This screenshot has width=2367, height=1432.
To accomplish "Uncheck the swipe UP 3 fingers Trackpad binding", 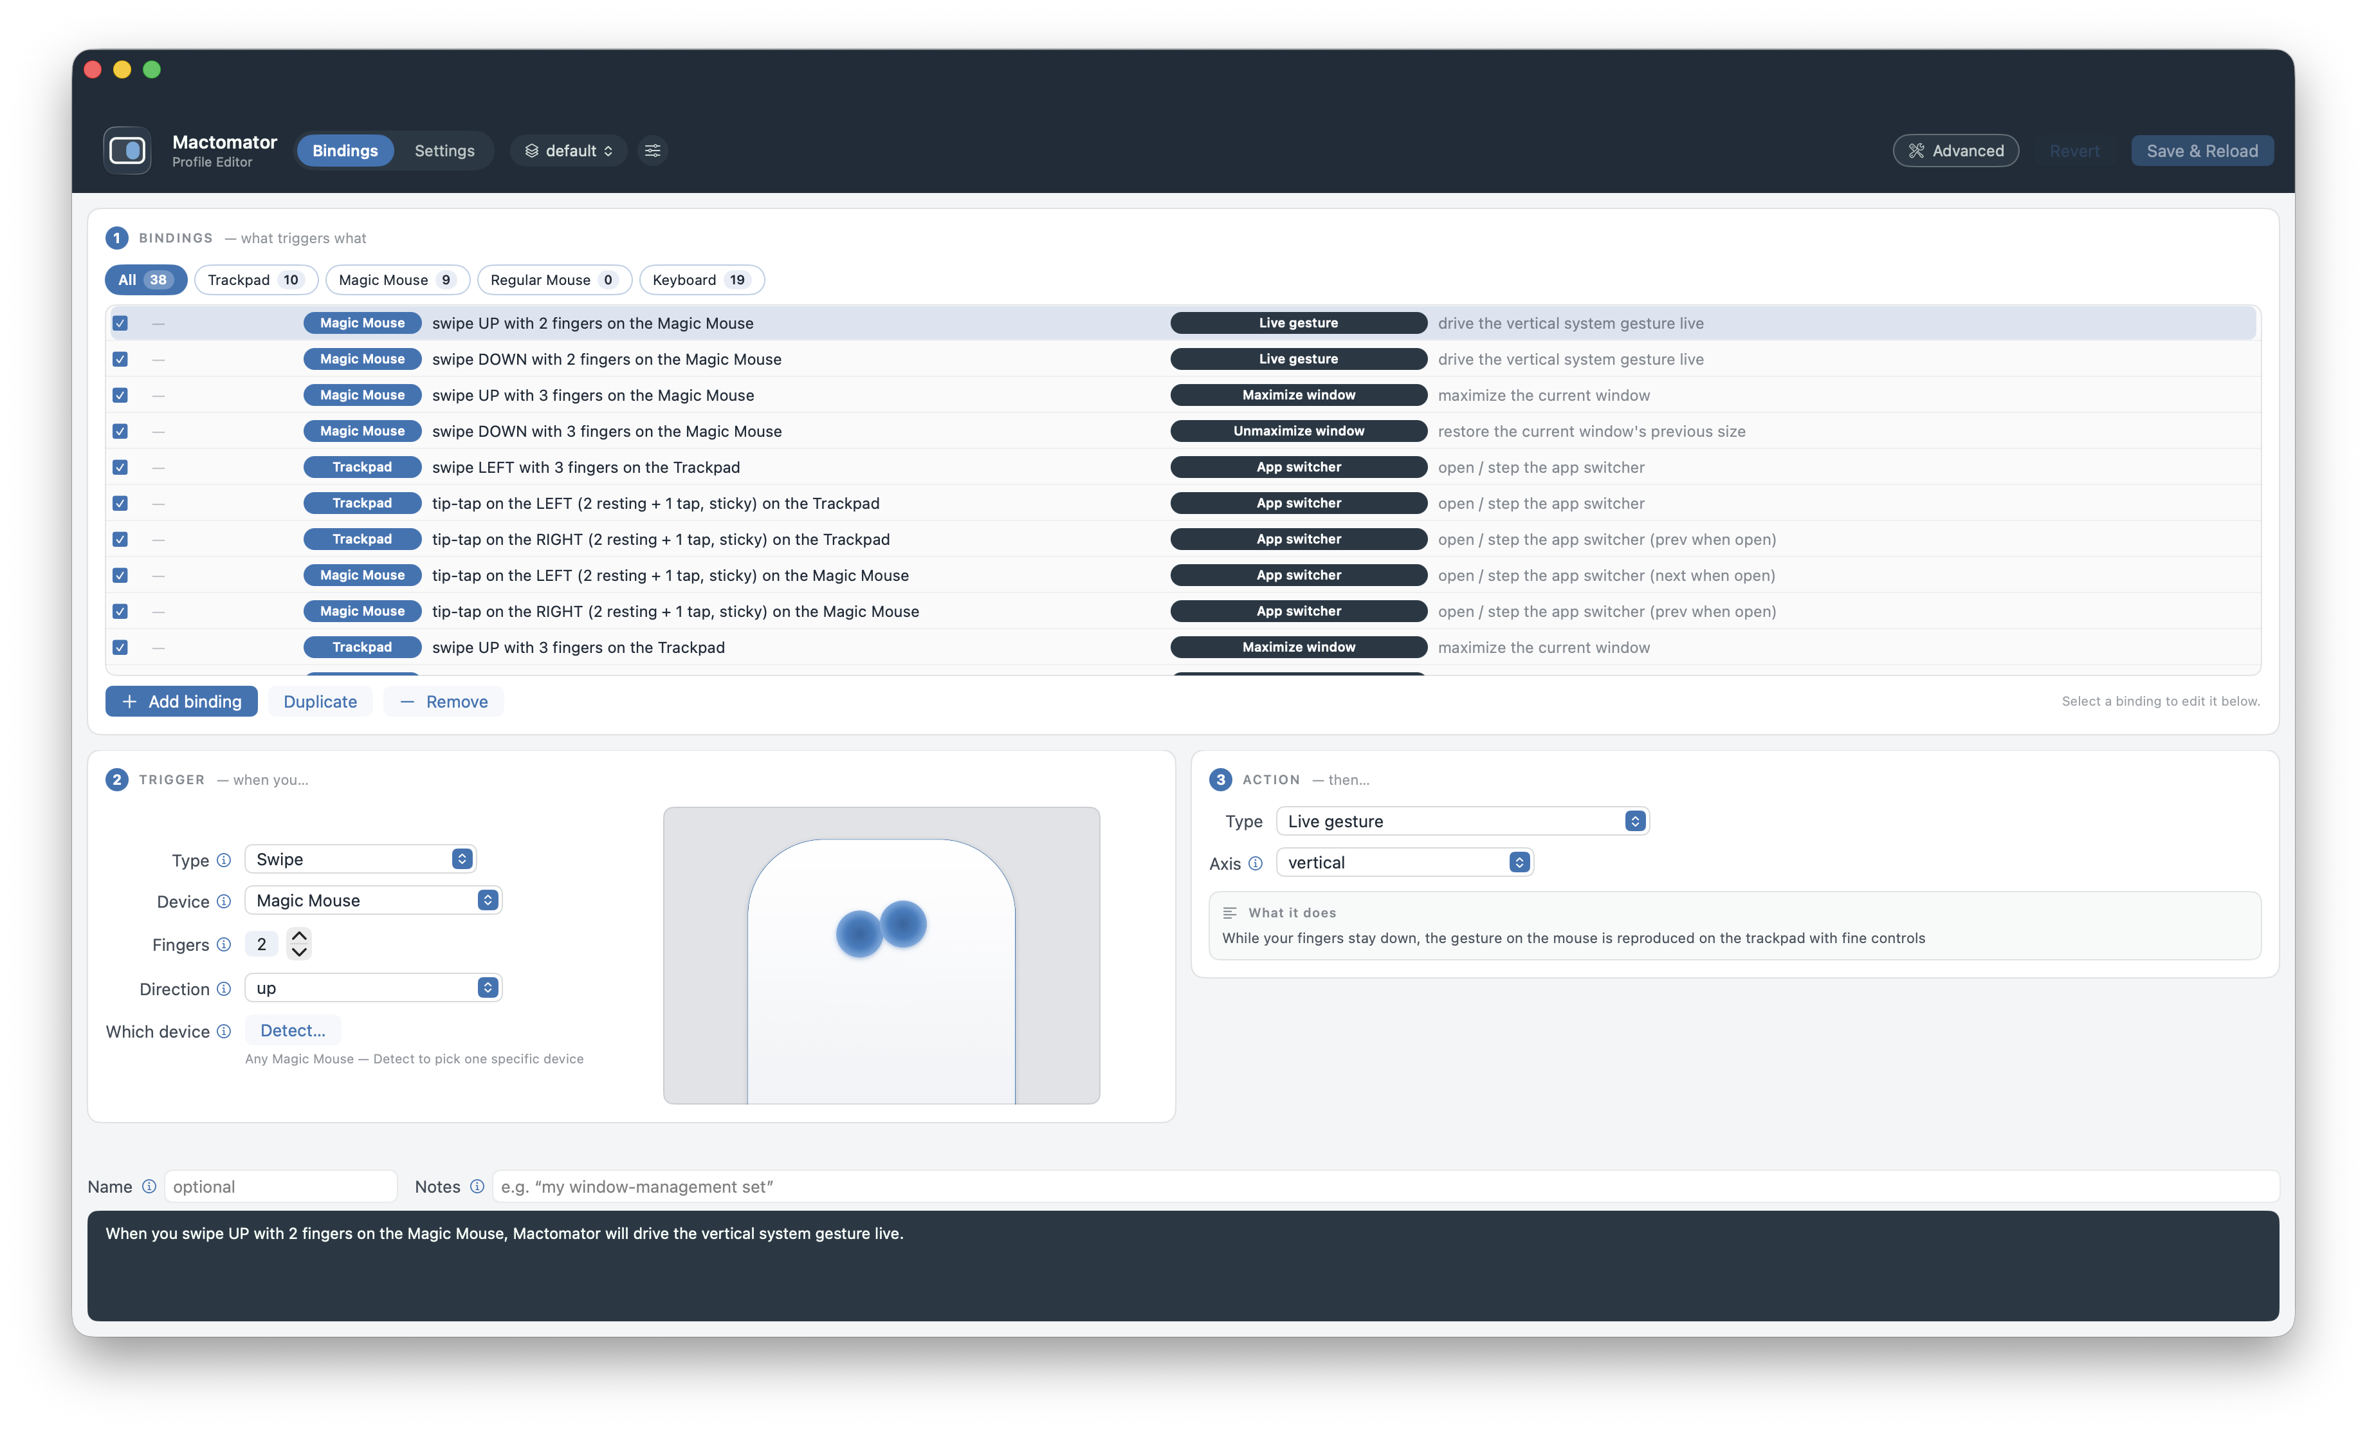I will [x=120, y=648].
